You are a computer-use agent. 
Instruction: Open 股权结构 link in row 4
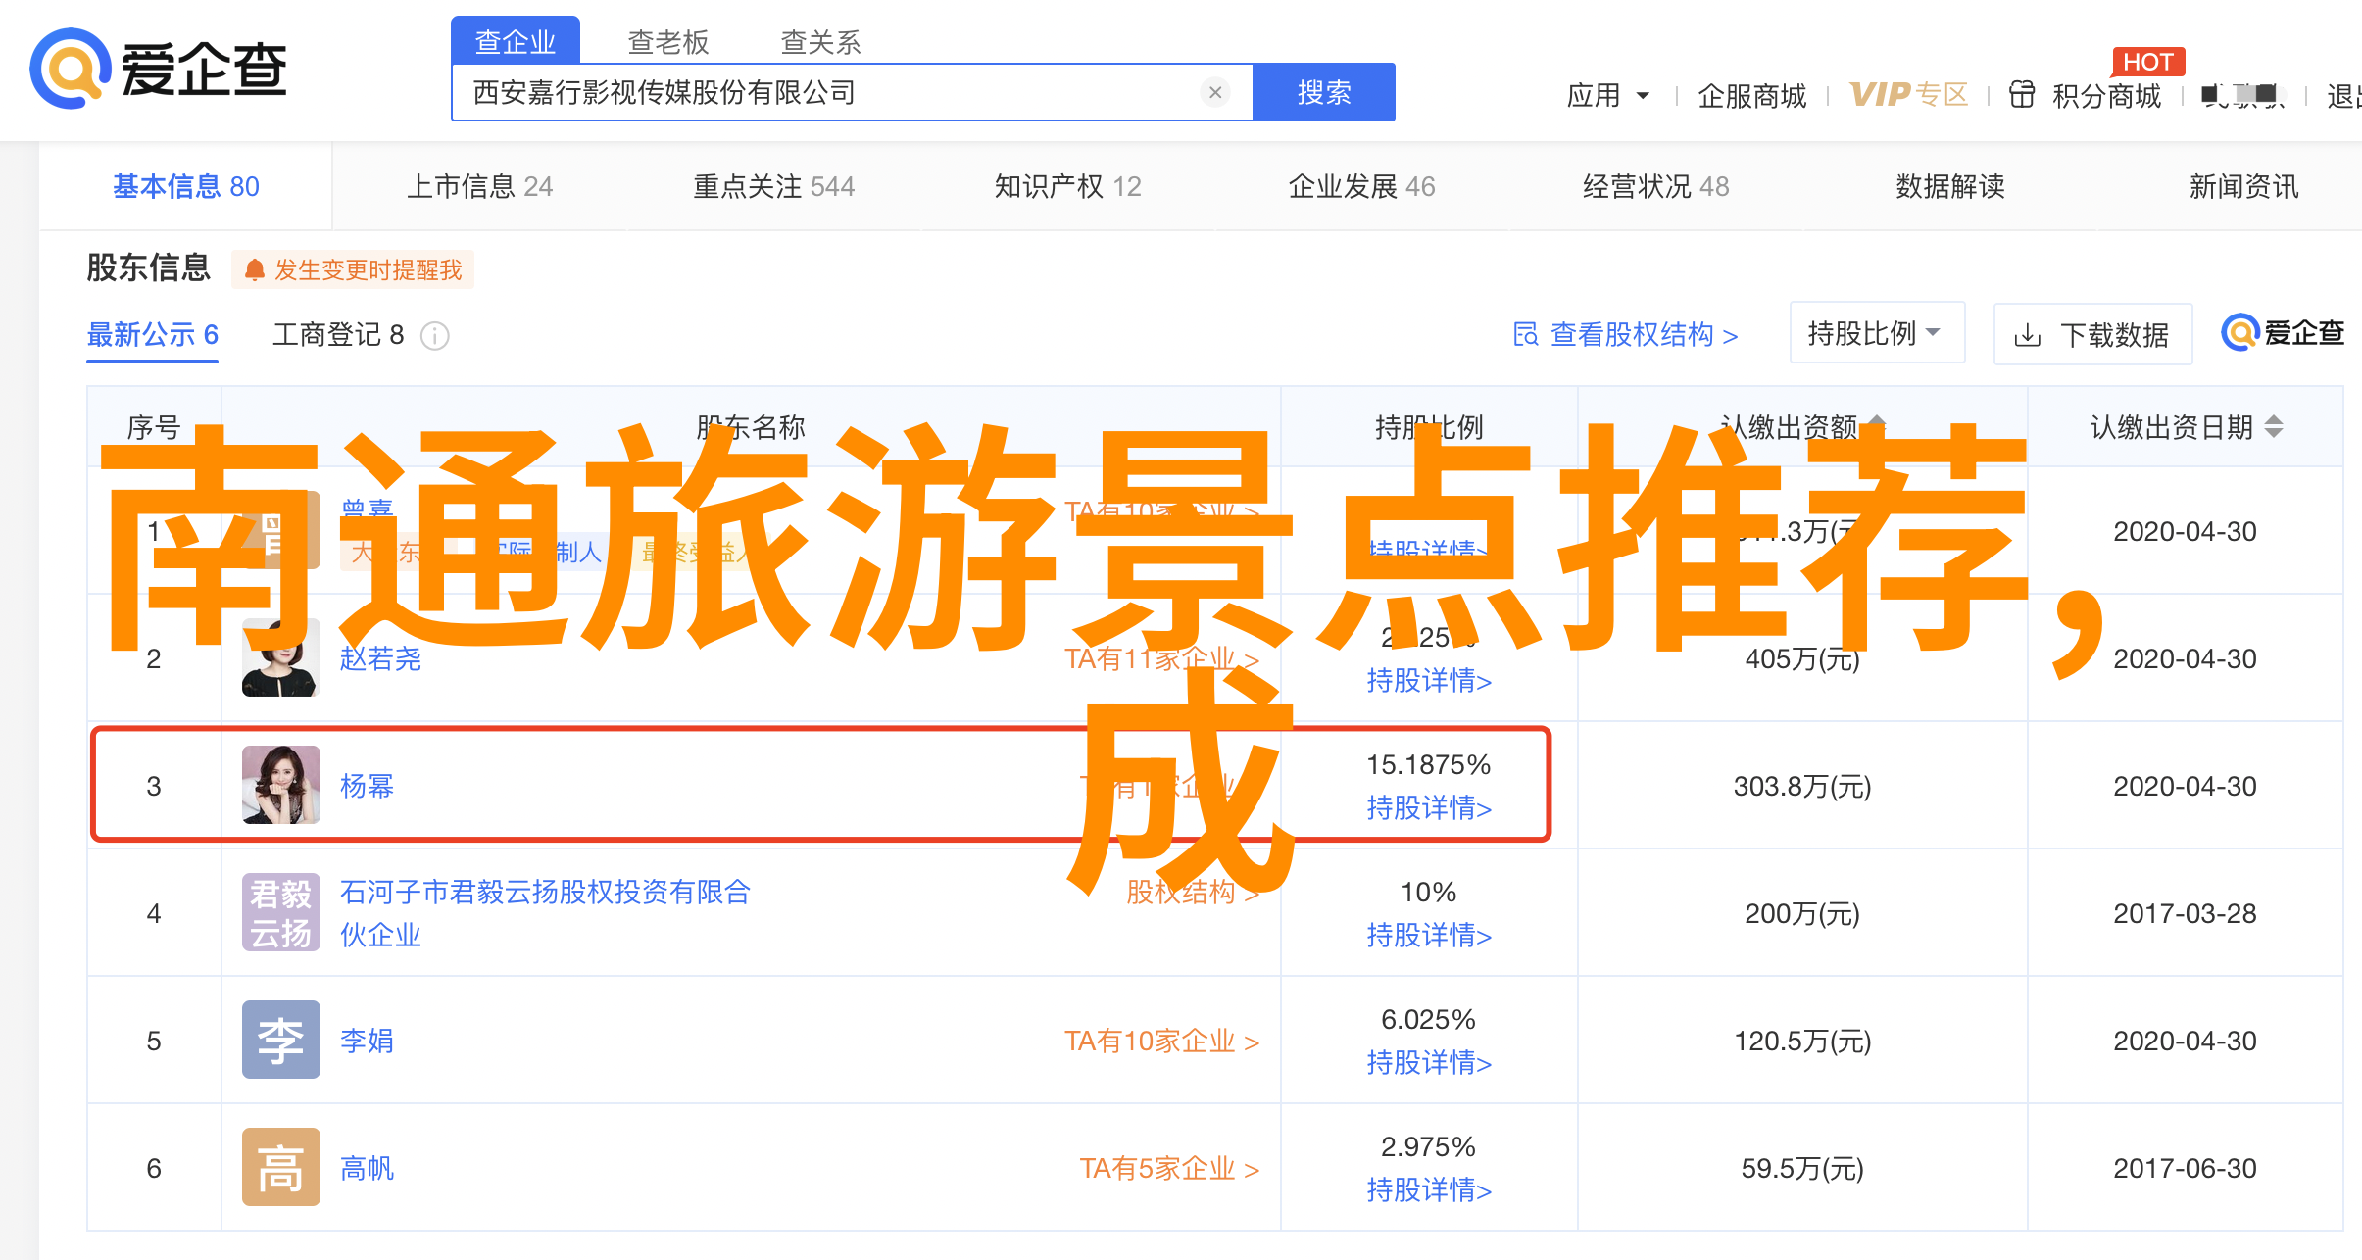pyautogui.click(x=1193, y=892)
